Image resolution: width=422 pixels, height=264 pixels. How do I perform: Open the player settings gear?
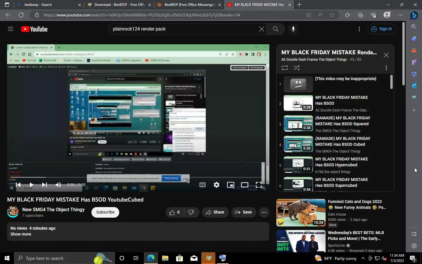[217, 185]
